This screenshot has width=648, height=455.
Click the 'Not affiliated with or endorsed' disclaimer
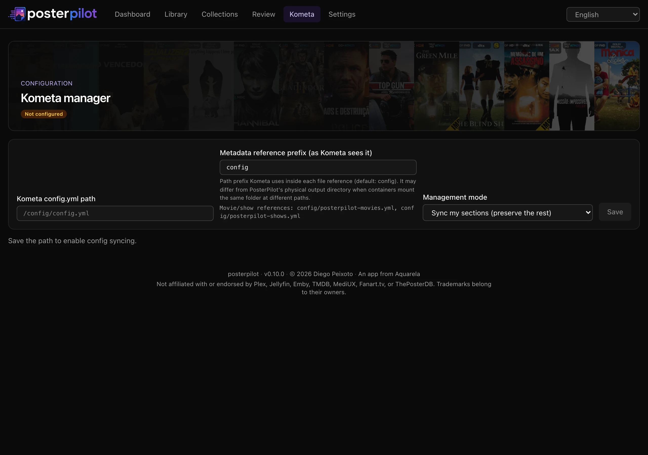click(x=324, y=288)
